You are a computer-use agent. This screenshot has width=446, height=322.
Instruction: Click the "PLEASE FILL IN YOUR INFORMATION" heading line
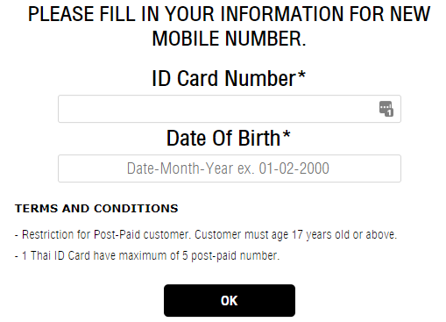point(230,14)
